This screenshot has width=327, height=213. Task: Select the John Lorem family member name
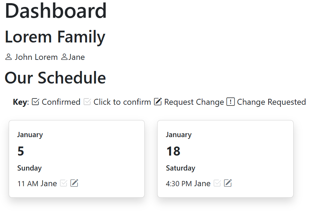click(x=36, y=57)
